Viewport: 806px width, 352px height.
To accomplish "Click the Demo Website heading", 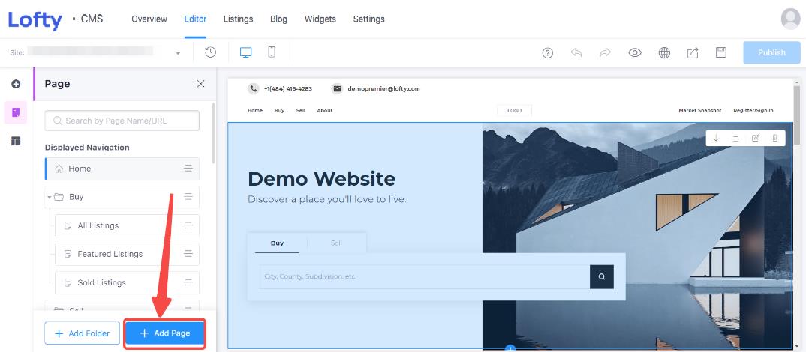I will coord(322,179).
